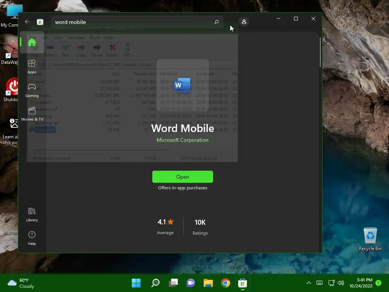Open Help in the Store sidebar

32,238
